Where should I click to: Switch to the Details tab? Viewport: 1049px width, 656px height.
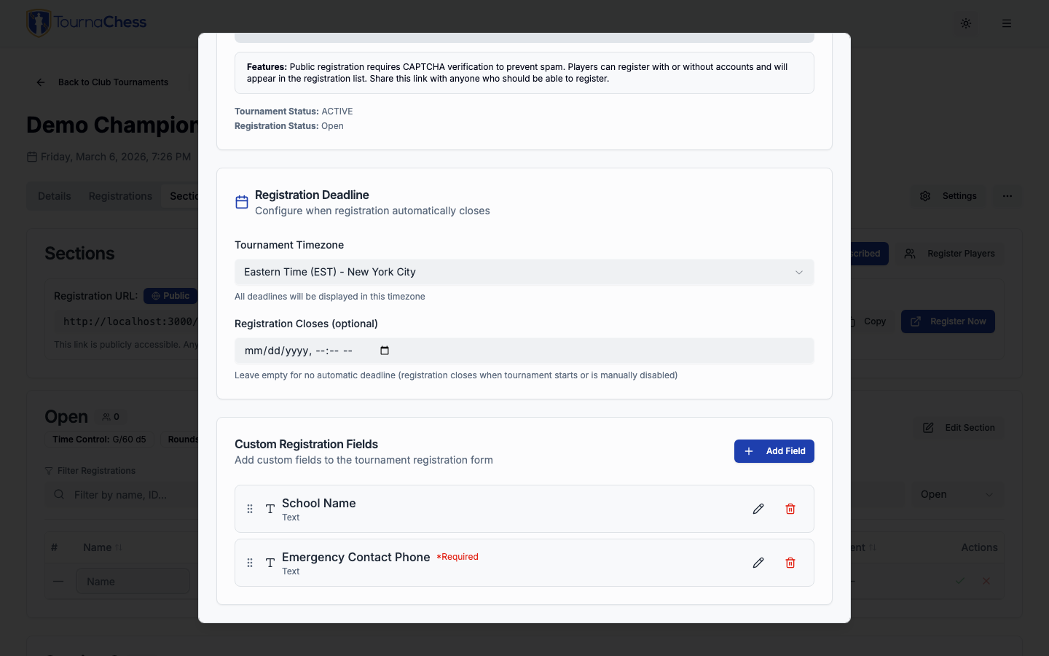point(55,196)
